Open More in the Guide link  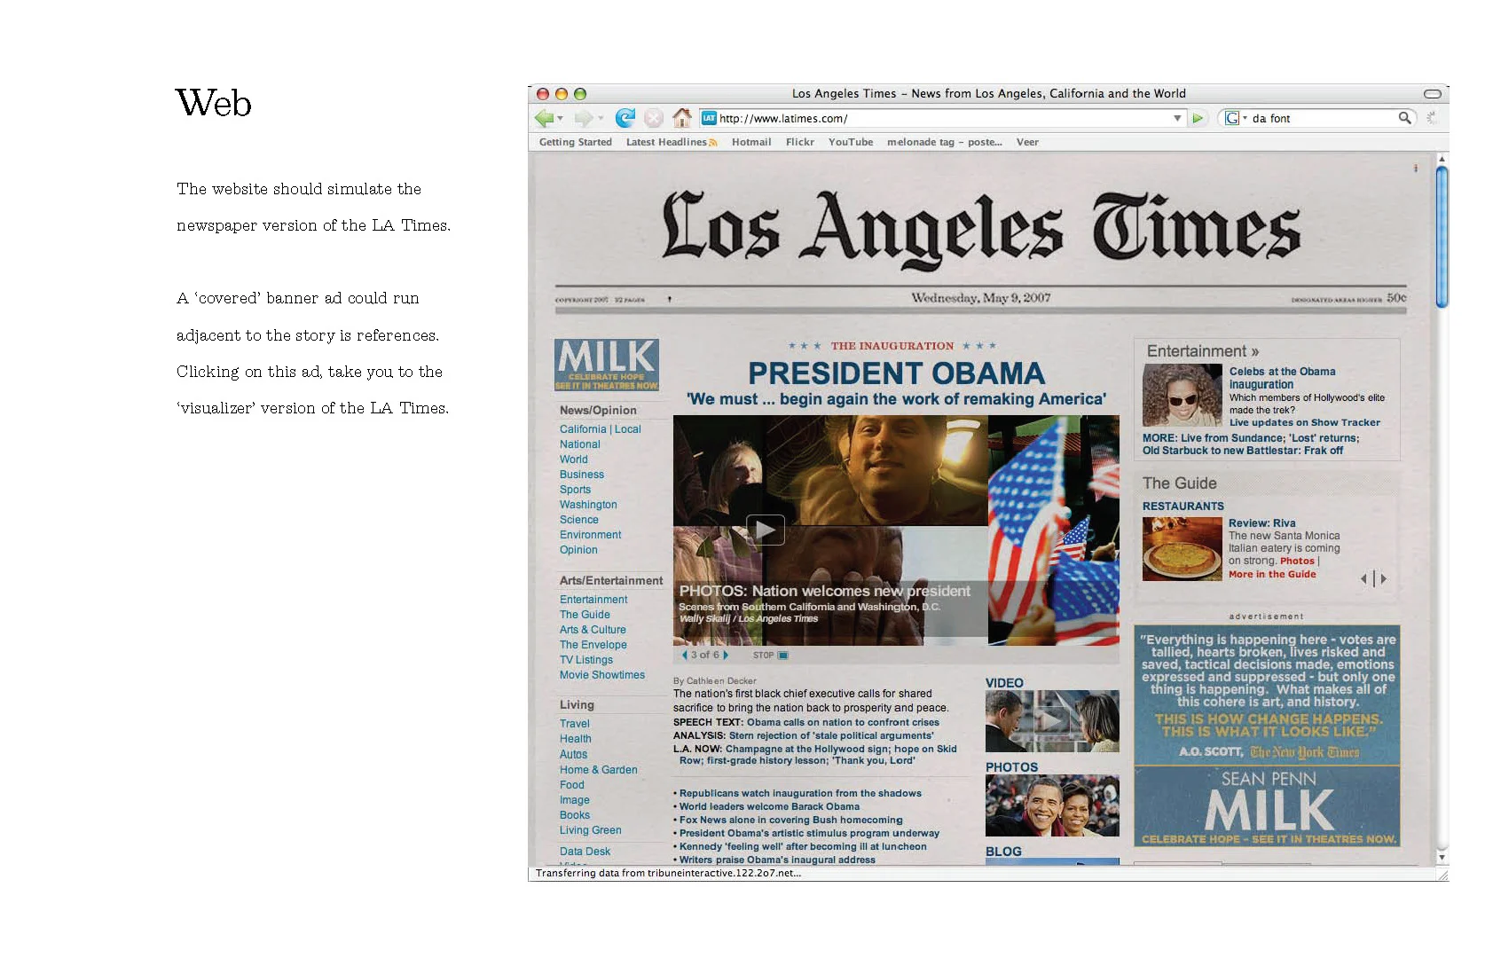point(1271,574)
